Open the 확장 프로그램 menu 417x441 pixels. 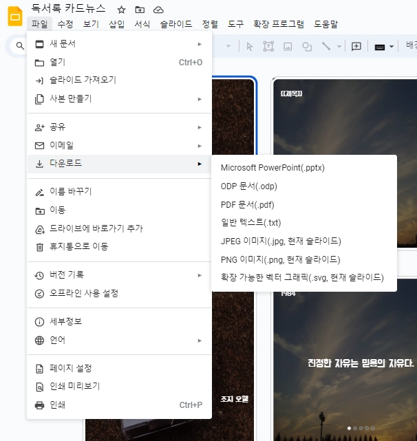(x=279, y=24)
